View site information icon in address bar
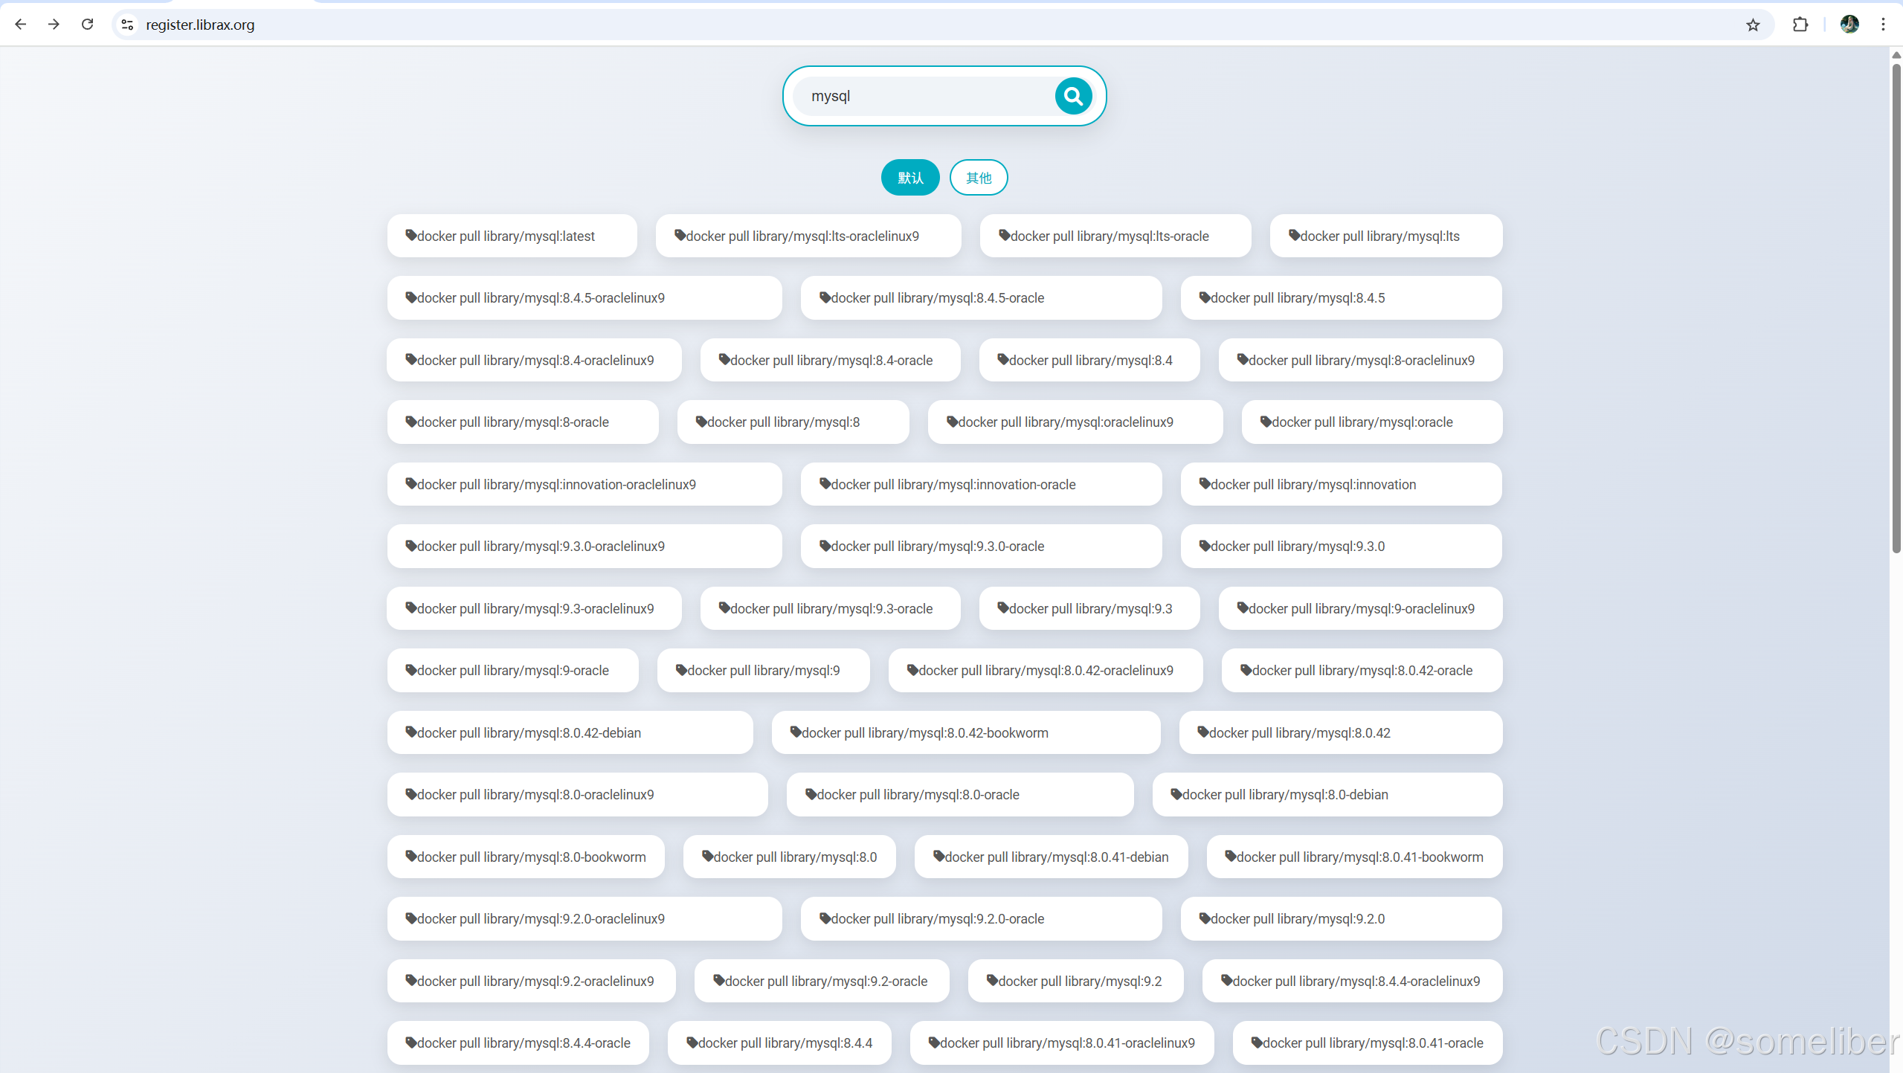Image resolution: width=1903 pixels, height=1073 pixels. [x=127, y=25]
